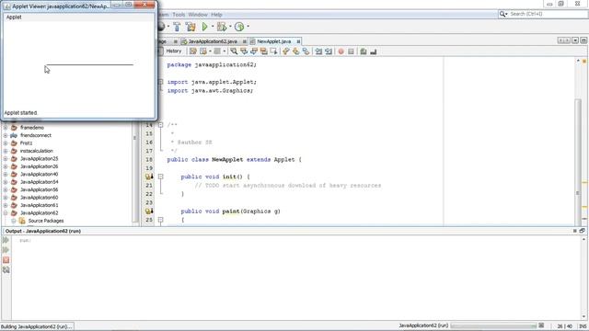Image resolution: width=589 pixels, height=331 pixels.
Task: Click the build progress bar in status bar
Action: tap(493, 325)
